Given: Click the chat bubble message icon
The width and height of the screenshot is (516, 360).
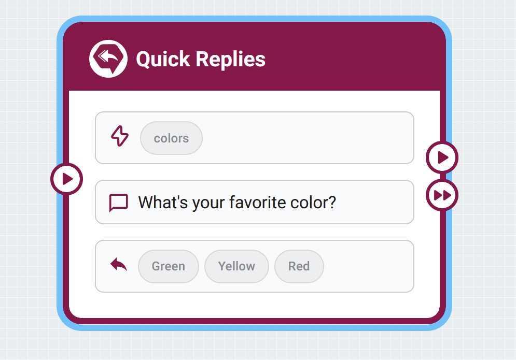Looking at the screenshot, I should (118, 203).
